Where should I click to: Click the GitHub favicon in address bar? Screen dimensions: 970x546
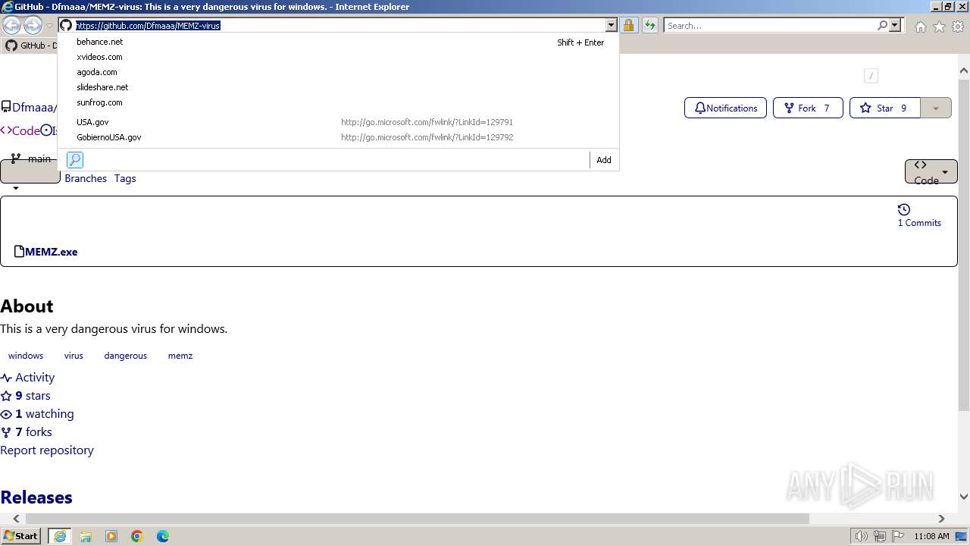point(66,25)
